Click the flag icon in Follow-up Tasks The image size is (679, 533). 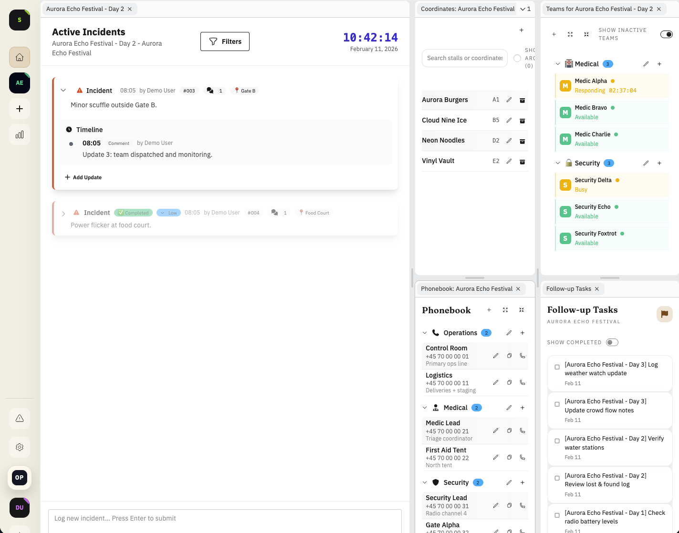[x=665, y=314]
